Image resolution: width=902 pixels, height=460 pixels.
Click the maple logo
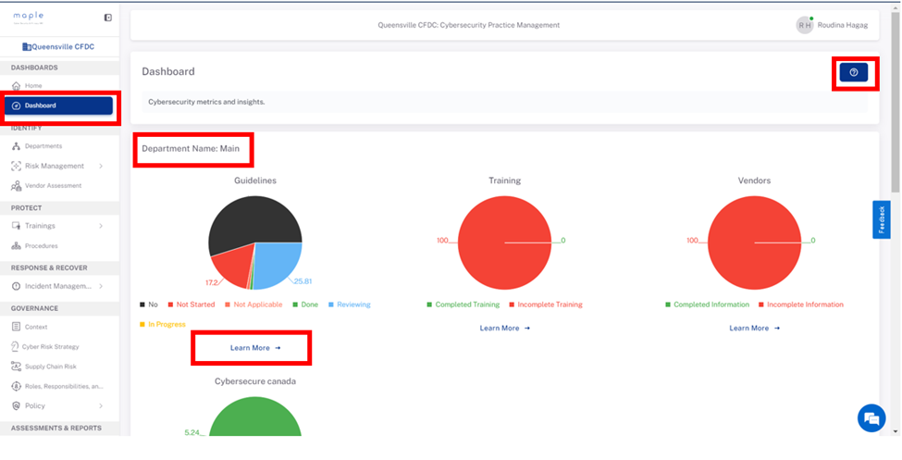[28, 18]
